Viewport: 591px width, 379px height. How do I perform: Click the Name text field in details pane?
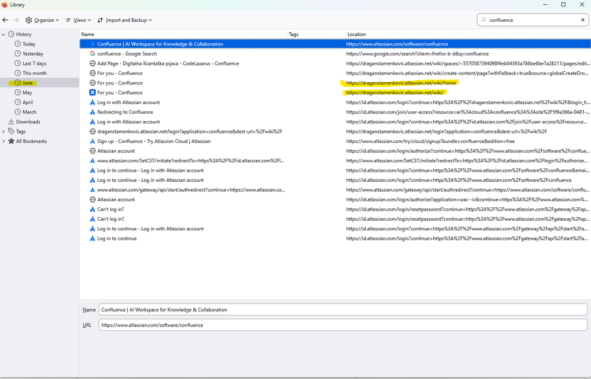[x=343, y=310]
